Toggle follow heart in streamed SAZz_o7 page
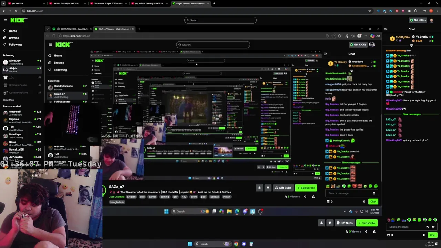 tap(268, 188)
